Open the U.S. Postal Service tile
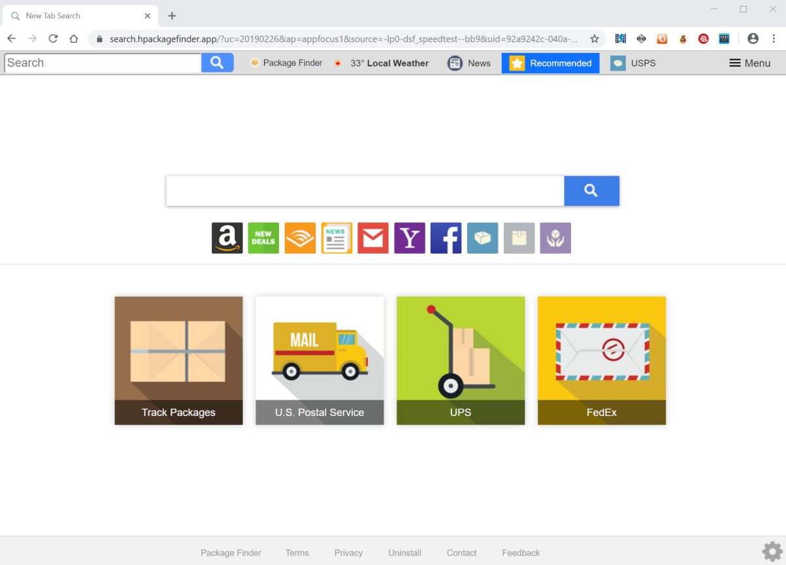The image size is (786, 565). pyautogui.click(x=319, y=360)
